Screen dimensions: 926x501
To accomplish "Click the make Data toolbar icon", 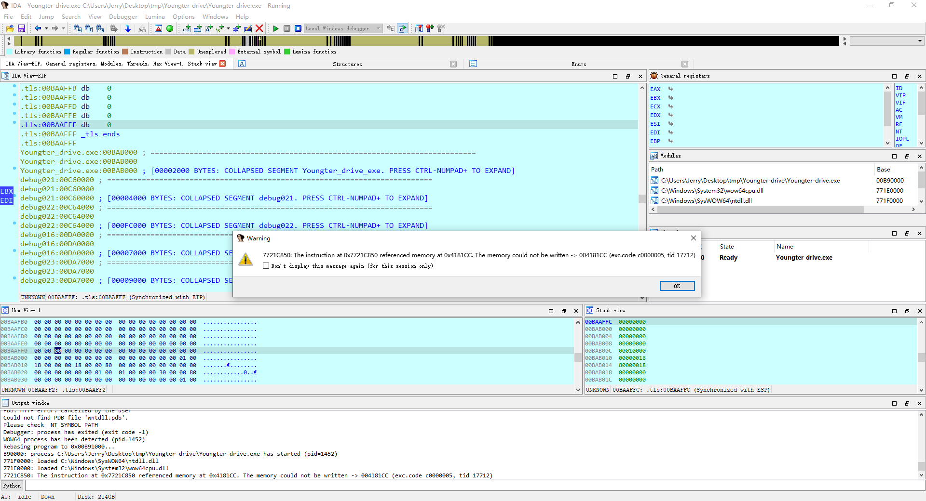I will click(x=198, y=28).
